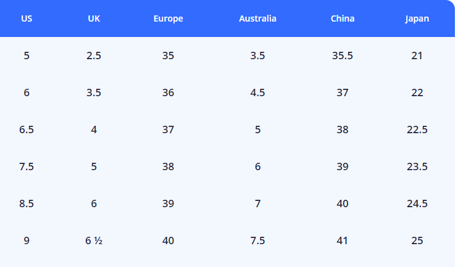Image resolution: width=458 pixels, height=267 pixels.
Task: Select Japan size 21 cell
Action: tap(417, 55)
